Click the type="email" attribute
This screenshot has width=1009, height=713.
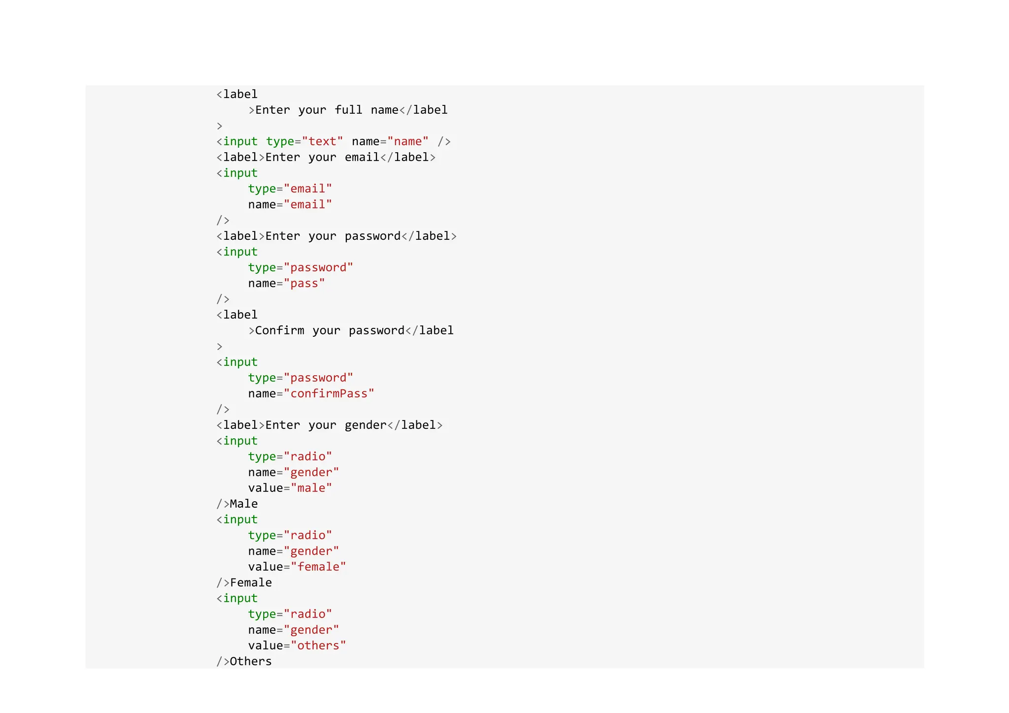pos(290,189)
